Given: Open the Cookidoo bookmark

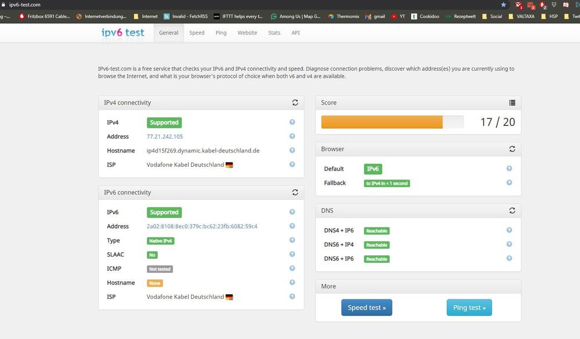Looking at the screenshot, I should (426, 16).
